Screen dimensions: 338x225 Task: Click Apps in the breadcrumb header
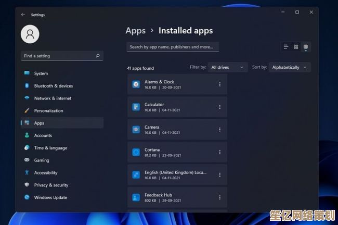tap(136, 31)
